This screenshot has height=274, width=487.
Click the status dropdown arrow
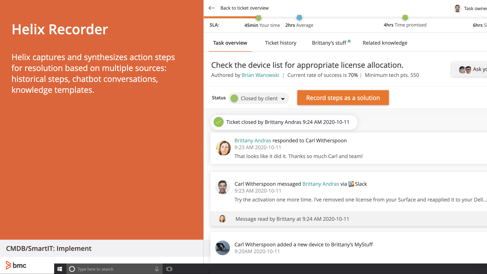pos(283,99)
